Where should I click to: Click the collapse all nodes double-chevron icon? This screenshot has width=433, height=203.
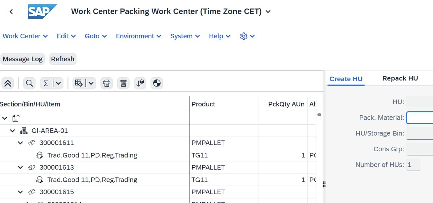[8, 83]
